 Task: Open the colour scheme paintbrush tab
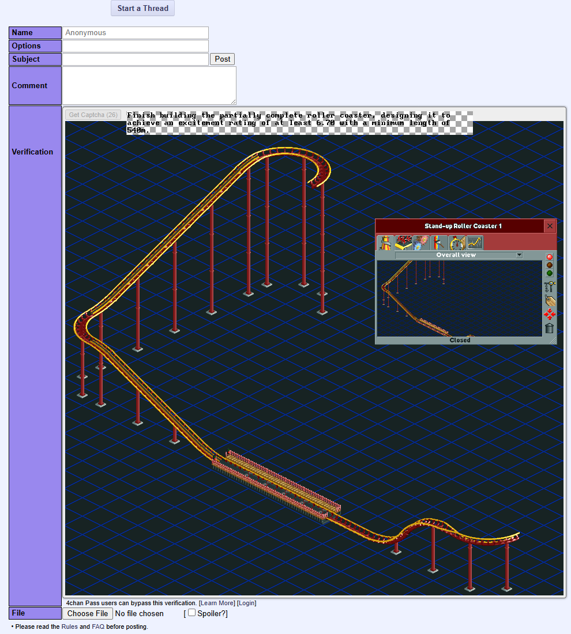pos(439,243)
